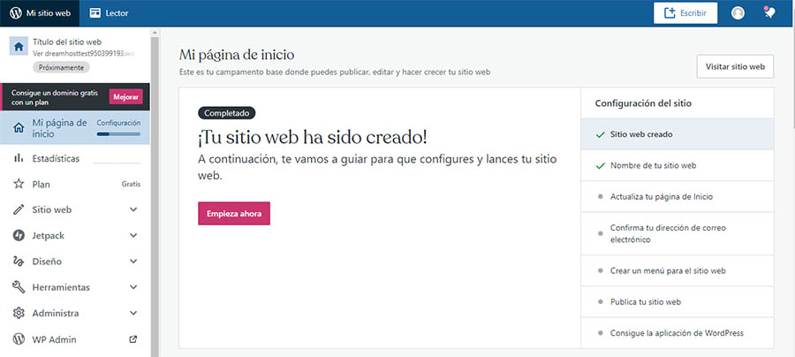Image resolution: width=795 pixels, height=357 pixels.
Task: Click the WordPress logo in the top bar
Action: [15, 13]
